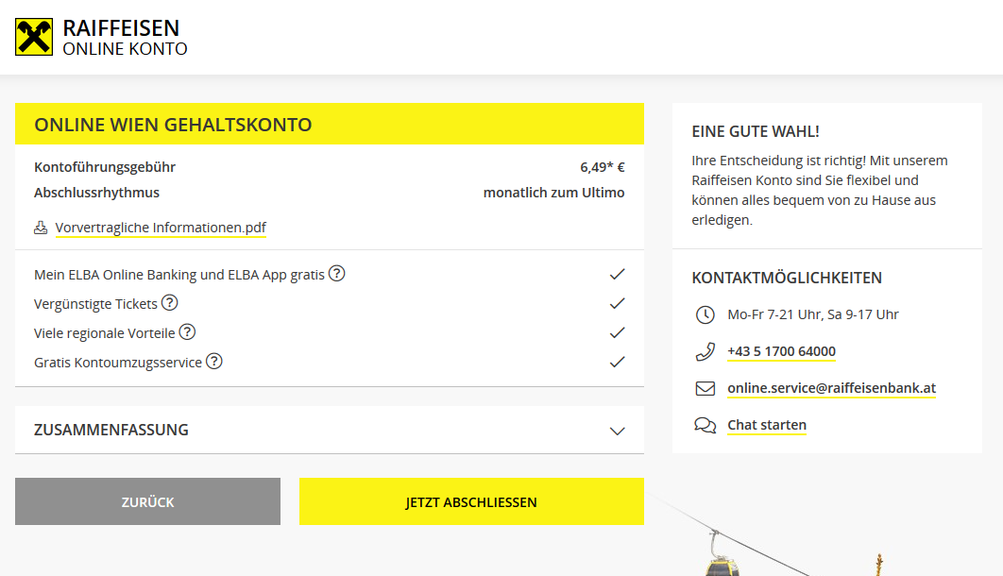This screenshot has width=1003, height=576.
Task: Click the opening hours clock icon
Action: point(705,314)
